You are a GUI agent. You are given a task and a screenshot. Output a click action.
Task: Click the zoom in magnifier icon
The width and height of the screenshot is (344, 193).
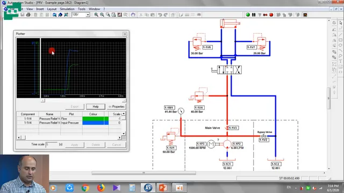click(x=96, y=14)
